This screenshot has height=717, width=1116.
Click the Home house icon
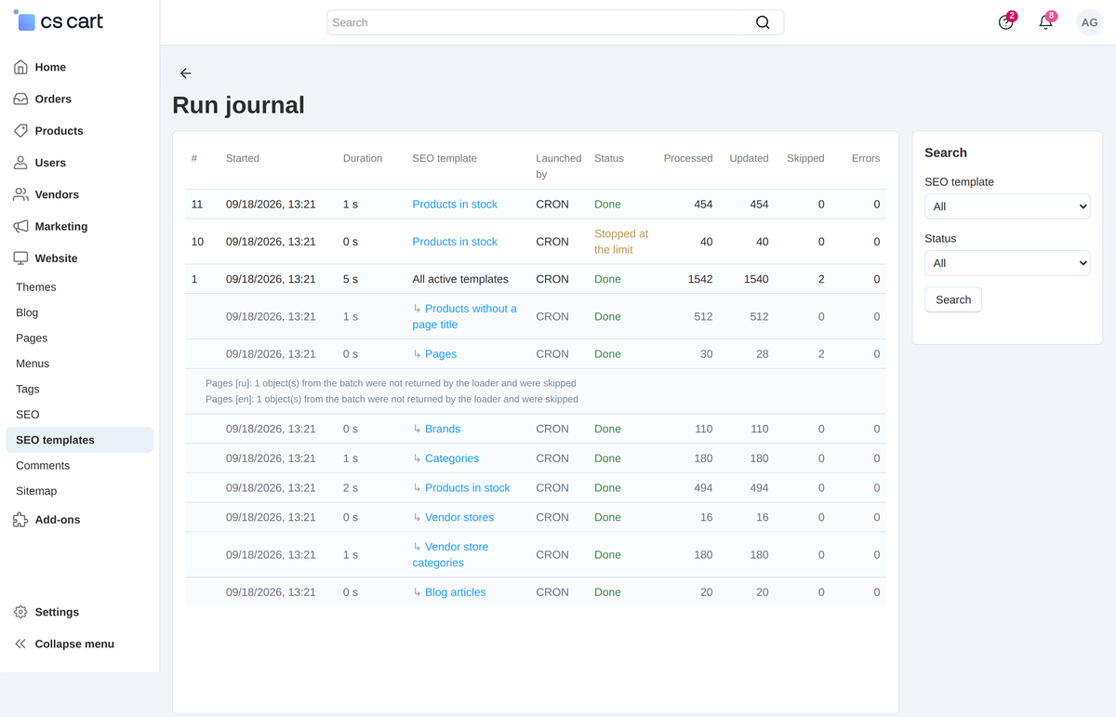click(x=20, y=67)
